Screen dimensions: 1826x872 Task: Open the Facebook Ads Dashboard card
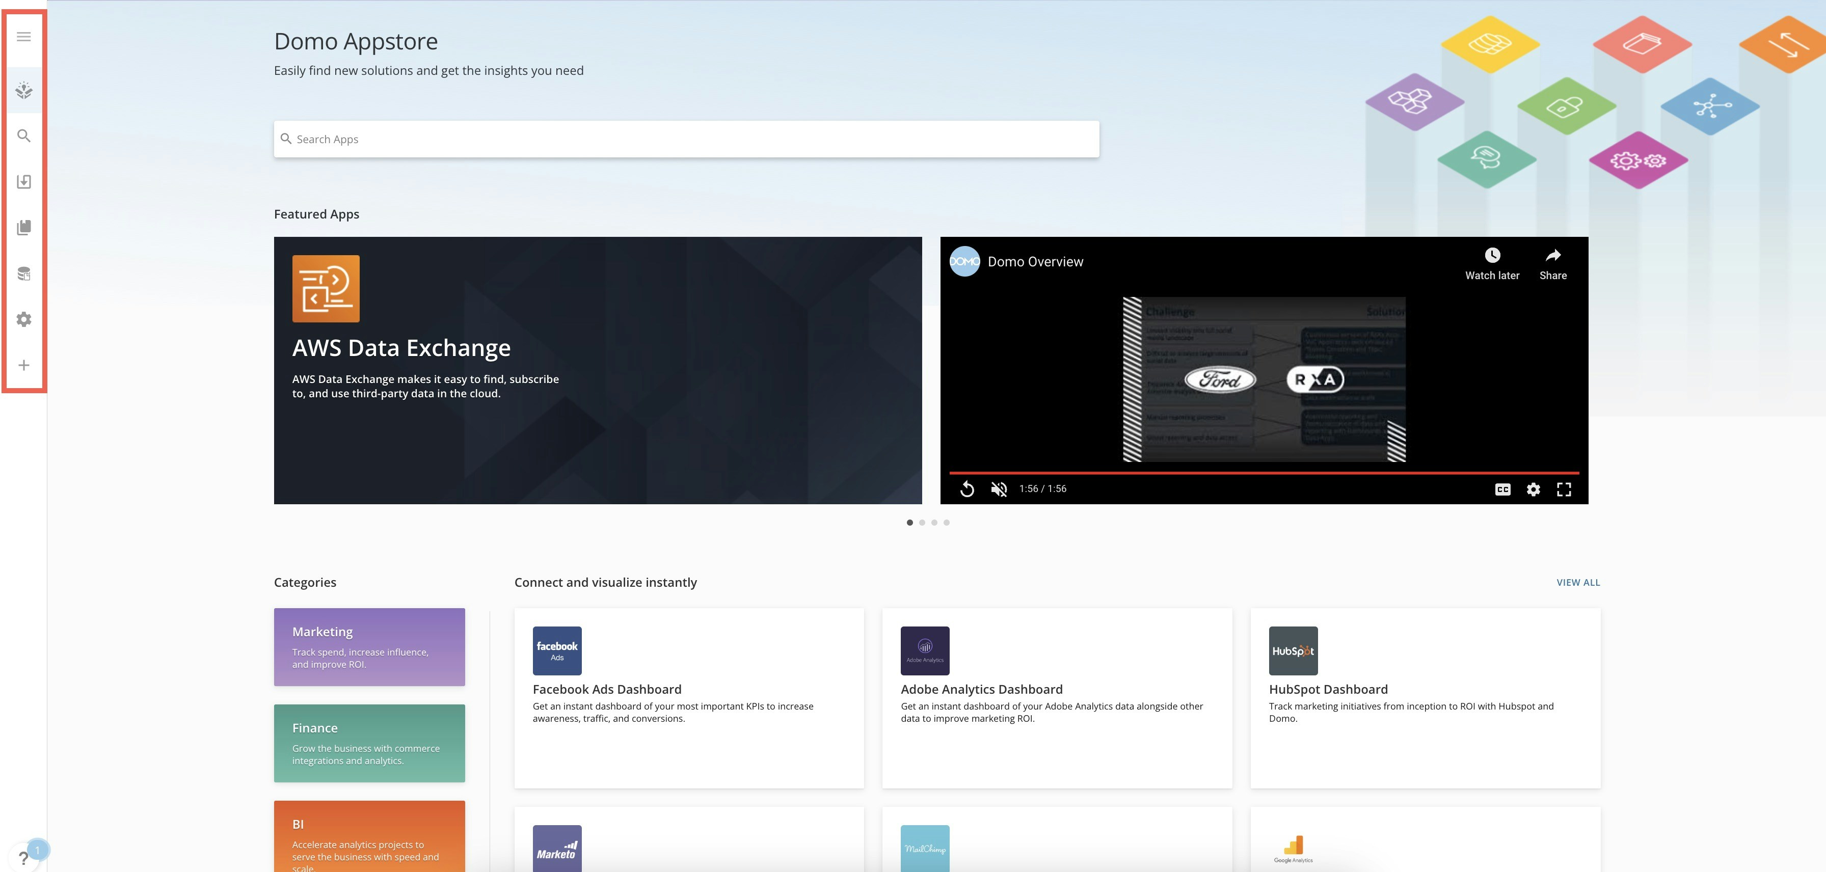(x=688, y=698)
